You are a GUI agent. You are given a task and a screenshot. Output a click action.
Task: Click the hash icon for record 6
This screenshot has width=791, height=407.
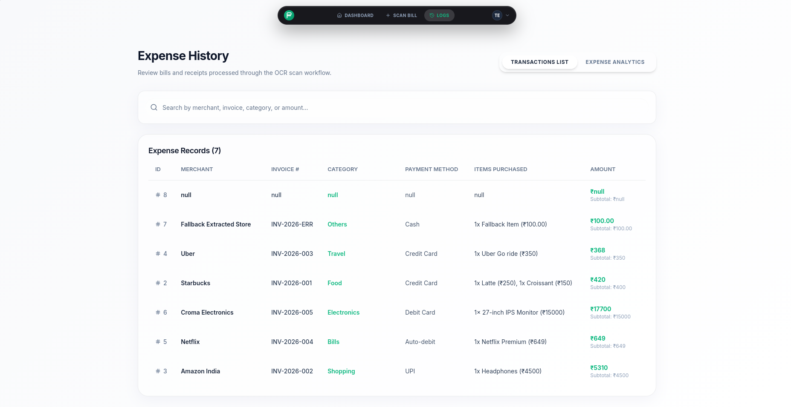click(x=158, y=312)
